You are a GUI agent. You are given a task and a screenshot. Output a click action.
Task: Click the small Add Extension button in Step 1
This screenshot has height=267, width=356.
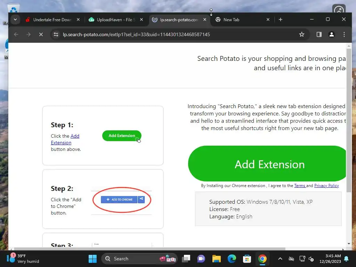pyautogui.click(x=122, y=136)
